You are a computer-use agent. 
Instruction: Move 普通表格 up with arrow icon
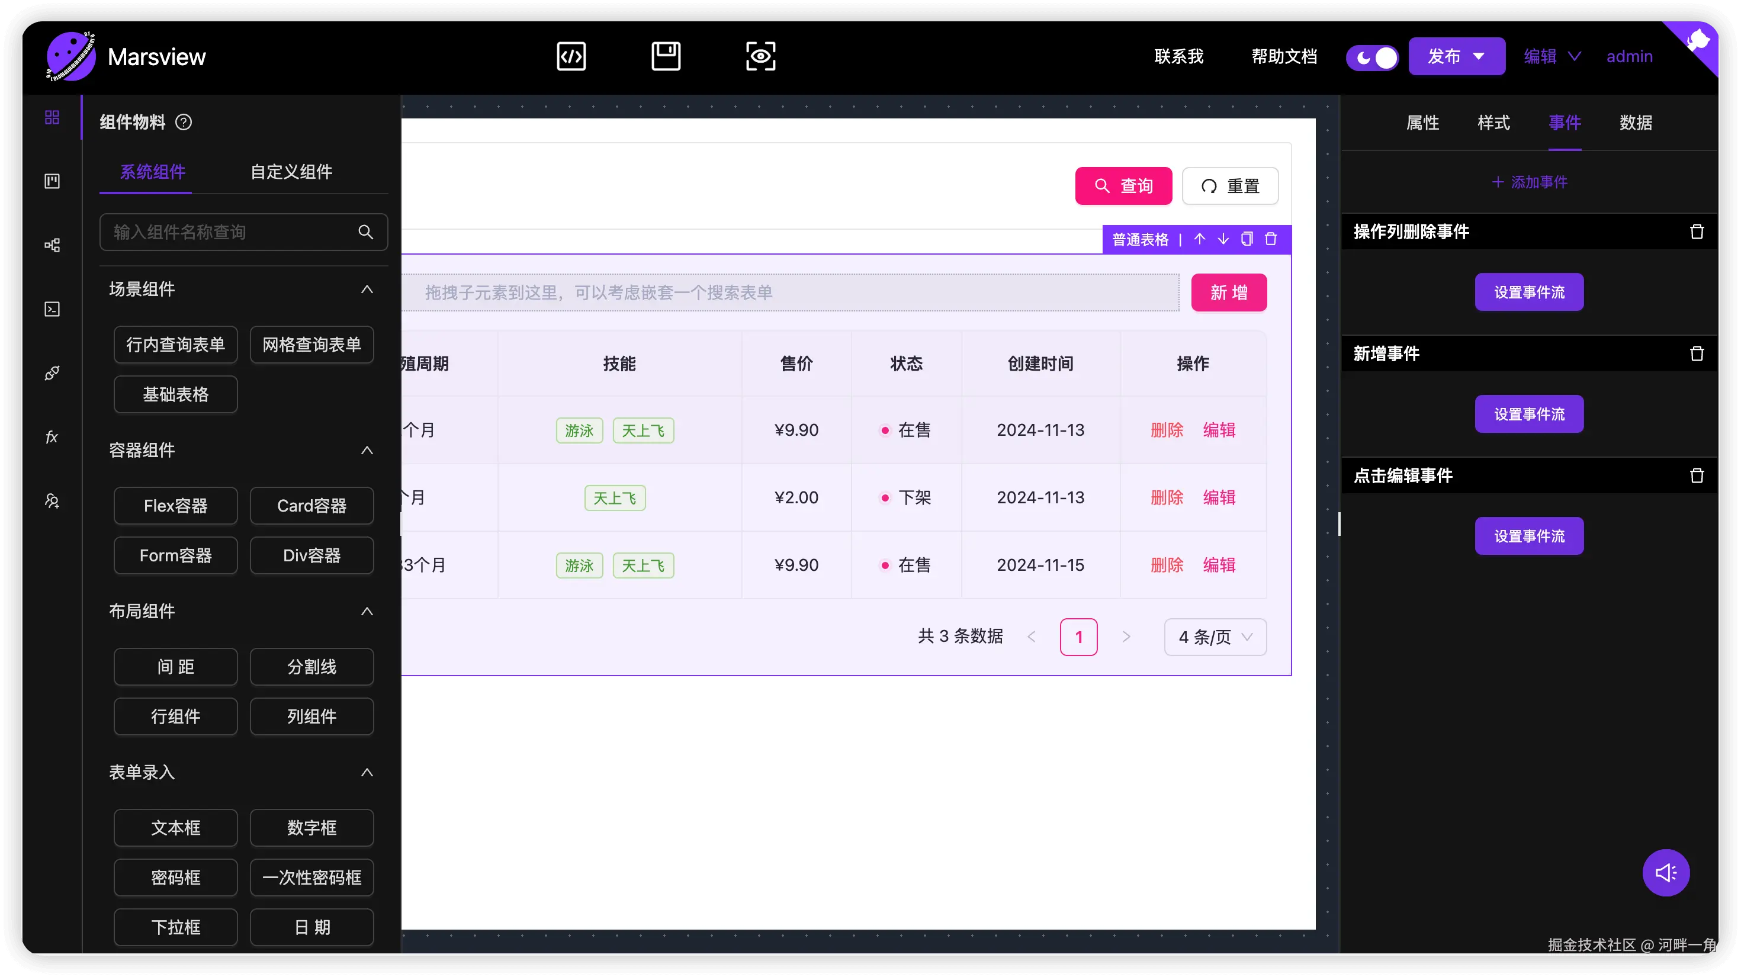coord(1200,239)
